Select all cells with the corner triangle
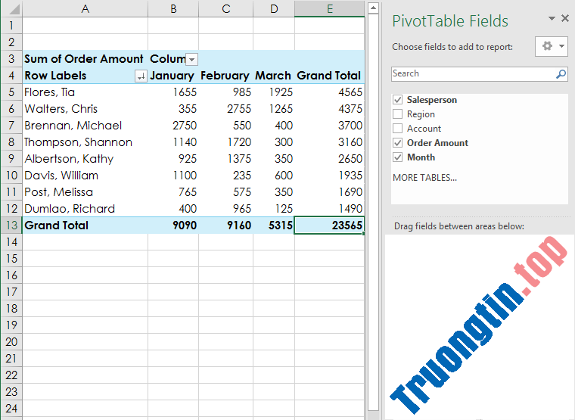This screenshot has width=575, height=420. point(14,9)
